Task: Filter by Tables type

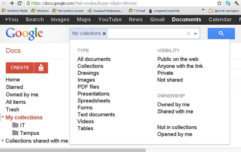Action: point(85,128)
